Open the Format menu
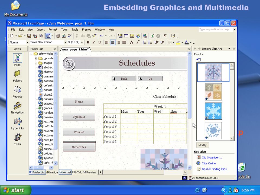Image resolution: width=260 pixels, height=195 pixels. click(53, 30)
